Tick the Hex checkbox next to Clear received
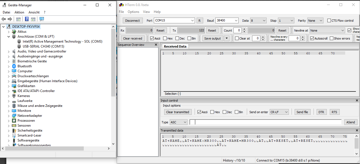Image resolution: width=360 pixels, height=164 pixels. tap(165, 38)
